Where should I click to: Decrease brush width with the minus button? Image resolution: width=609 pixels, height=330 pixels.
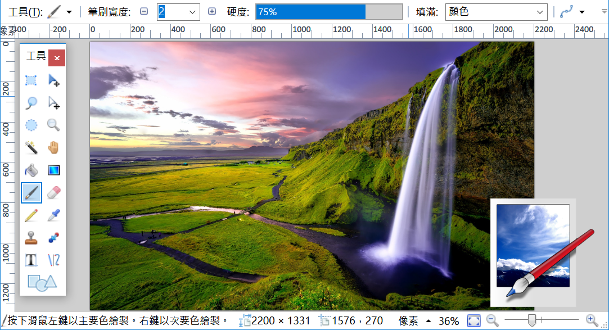[x=144, y=12]
